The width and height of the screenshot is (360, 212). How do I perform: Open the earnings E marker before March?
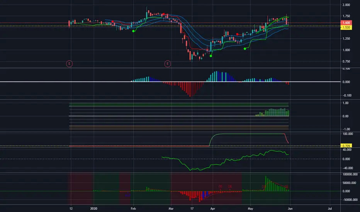(168, 64)
